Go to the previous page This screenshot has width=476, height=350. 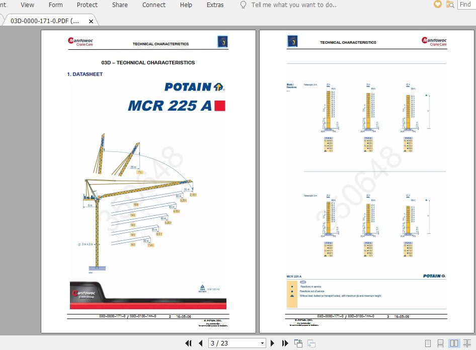tap(201, 343)
